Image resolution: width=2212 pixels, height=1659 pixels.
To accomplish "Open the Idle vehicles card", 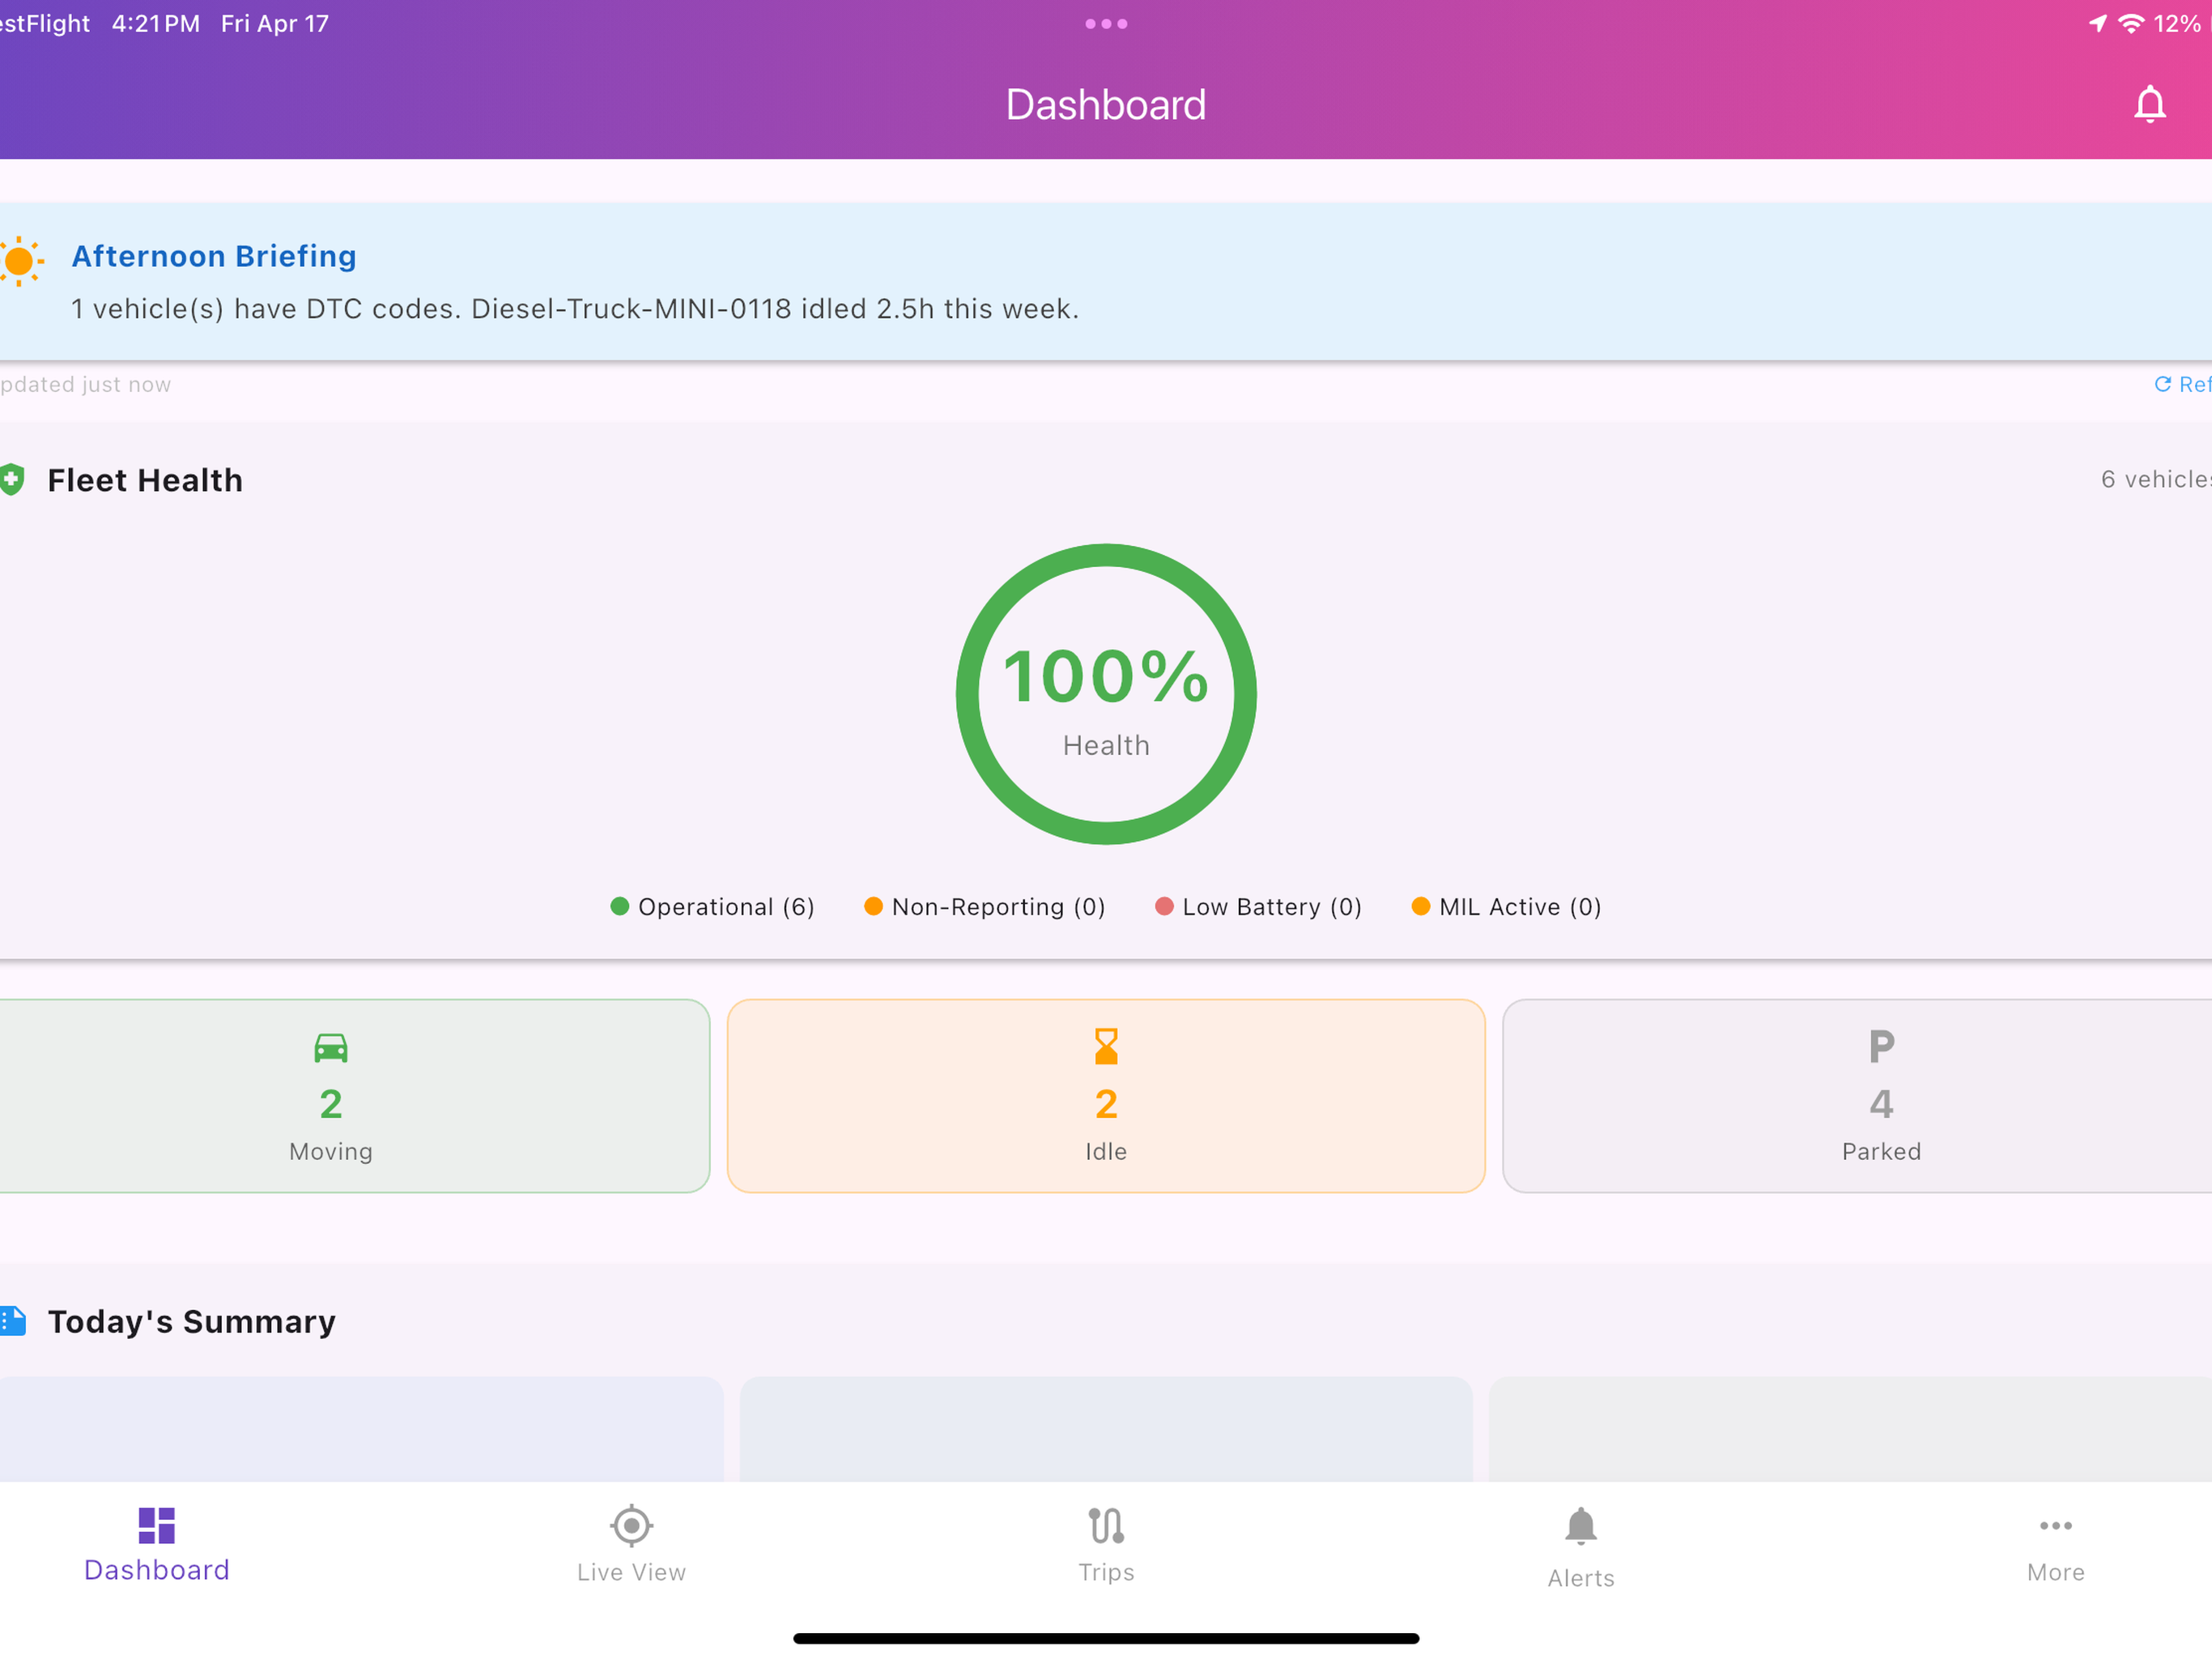I will coord(1106,1096).
